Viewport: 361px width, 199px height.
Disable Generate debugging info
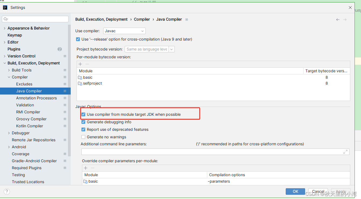pos(83,122)
